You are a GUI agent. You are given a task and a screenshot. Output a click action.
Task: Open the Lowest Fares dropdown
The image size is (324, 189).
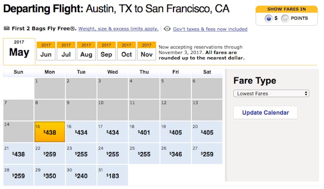coord(271,94)
